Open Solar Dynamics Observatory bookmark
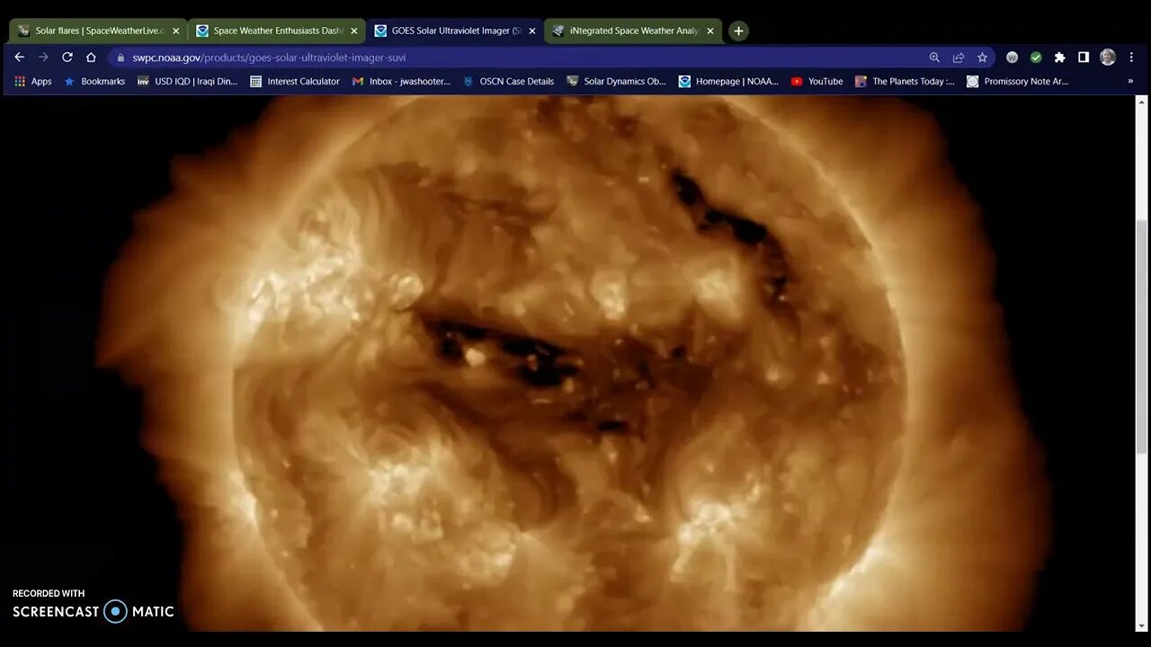This screenshot has height=647, width=1151. 616,81
